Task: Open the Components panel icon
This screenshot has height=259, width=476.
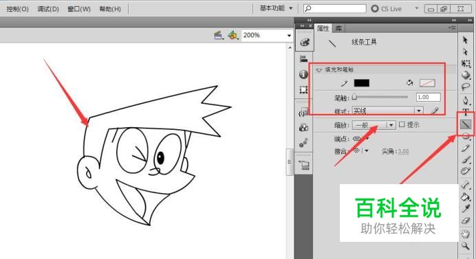Action: coord(303,128)
